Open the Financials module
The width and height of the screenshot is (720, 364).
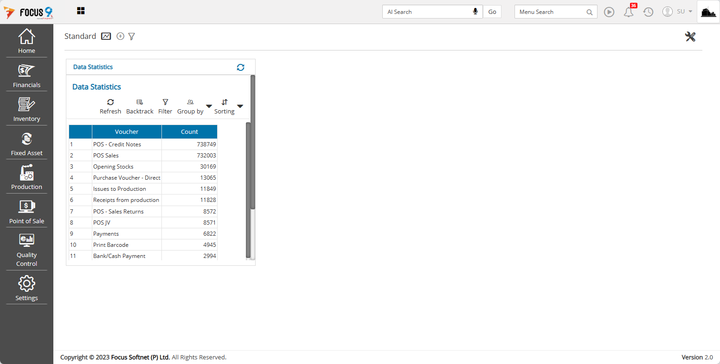pos(26,75)
